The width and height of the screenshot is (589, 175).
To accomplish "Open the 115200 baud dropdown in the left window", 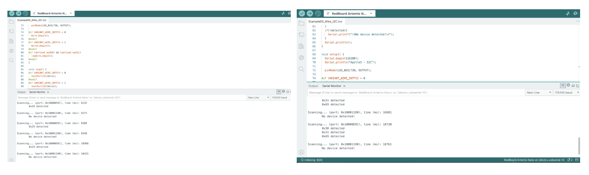I will pos(280,98).
